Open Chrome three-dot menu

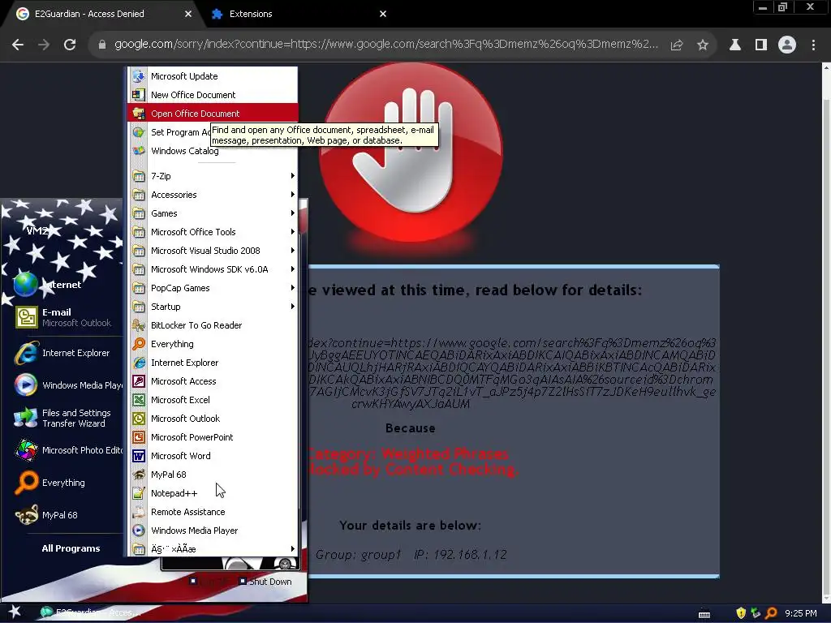coord(813,45)
